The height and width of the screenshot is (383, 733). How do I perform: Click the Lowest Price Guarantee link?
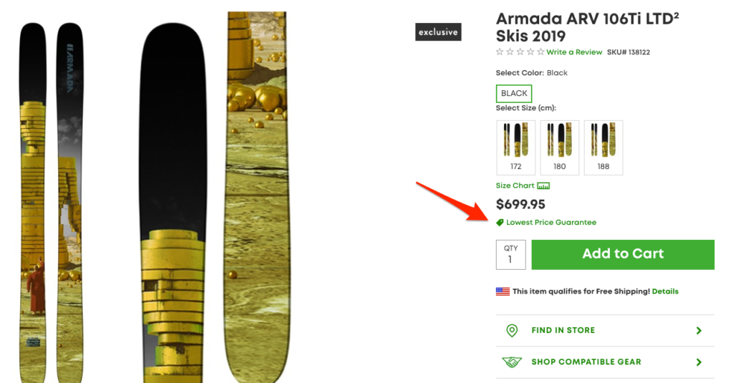551,223
